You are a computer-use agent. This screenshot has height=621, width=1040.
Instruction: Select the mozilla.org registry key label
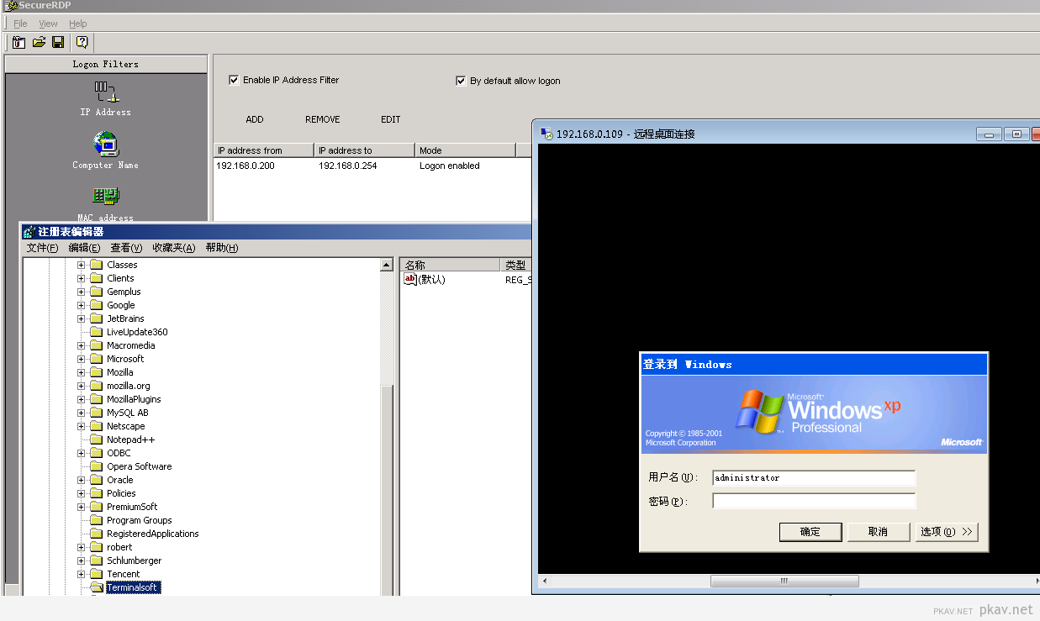click(129, 386)
